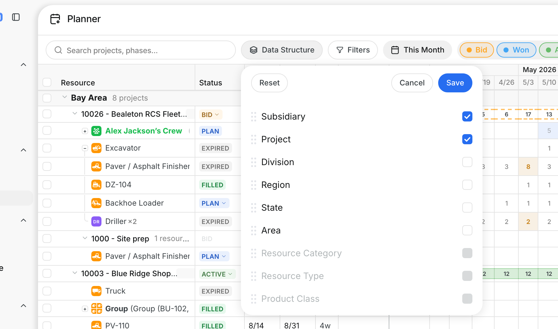Click the search projects input field

tap(141, 50)
